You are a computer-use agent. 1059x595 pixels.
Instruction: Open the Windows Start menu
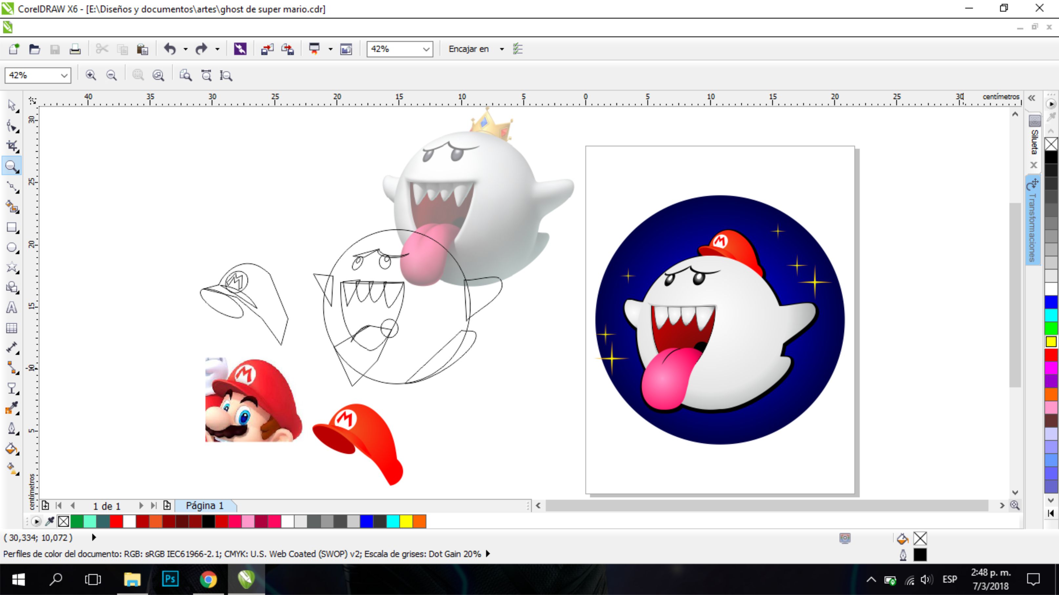(x=18, y=579)
